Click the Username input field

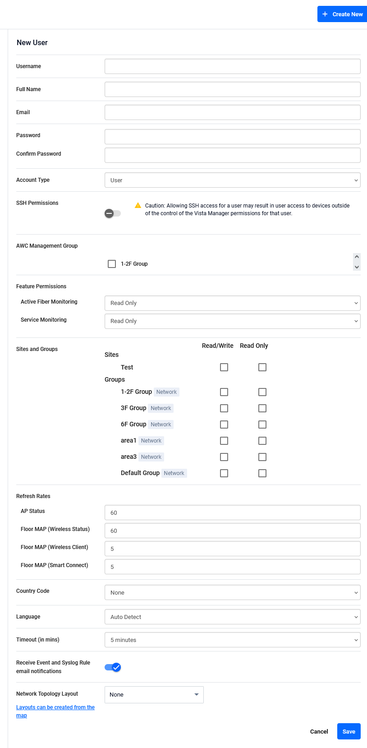232,66
